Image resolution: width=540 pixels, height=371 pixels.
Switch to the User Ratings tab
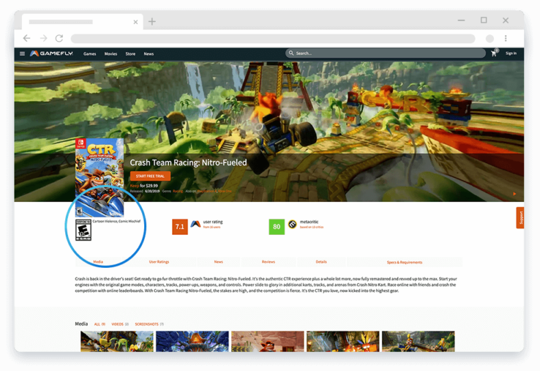tap(159, 262)
